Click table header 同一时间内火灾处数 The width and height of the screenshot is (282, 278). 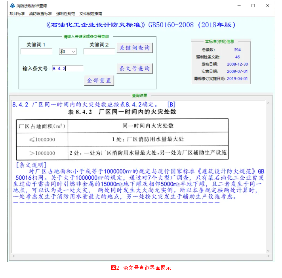pos(148,126)
